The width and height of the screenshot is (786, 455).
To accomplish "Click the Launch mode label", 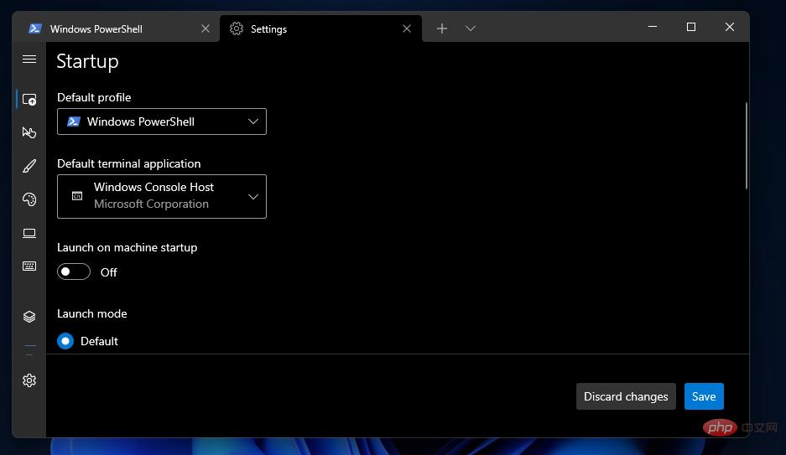I will [x=92, y=314].
